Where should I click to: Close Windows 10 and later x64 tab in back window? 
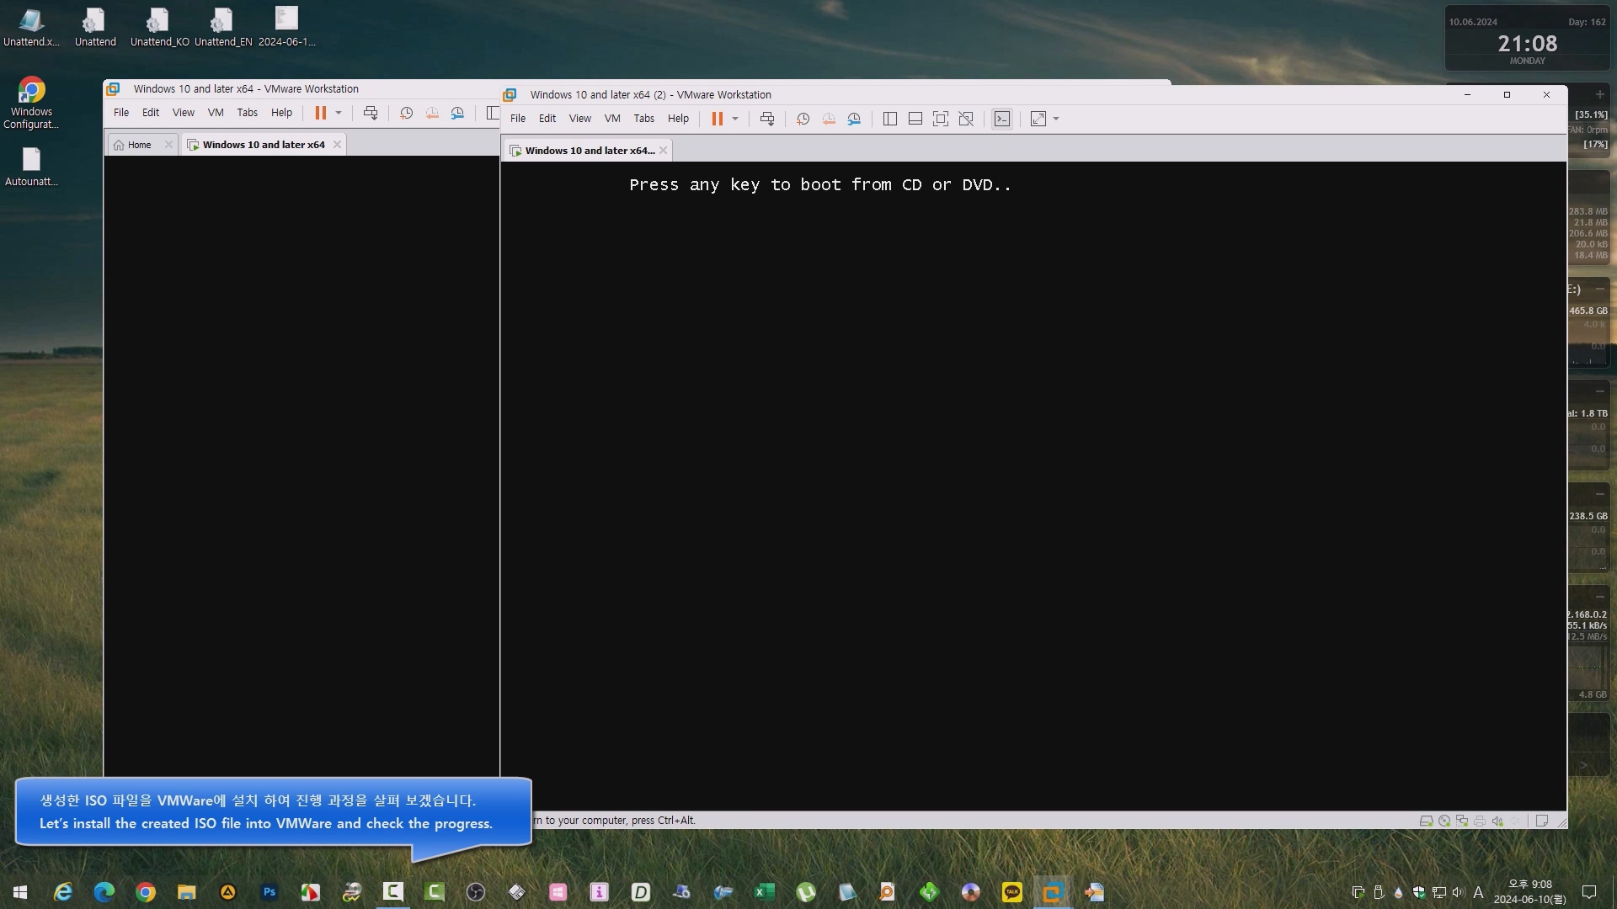[337, 145]
